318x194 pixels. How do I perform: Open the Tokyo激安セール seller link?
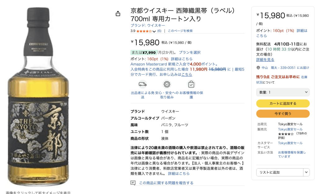pyautogui.click(x=290, y=129)
